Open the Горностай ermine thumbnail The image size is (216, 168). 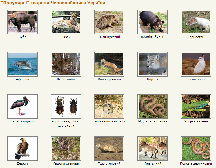click(196, 22)
